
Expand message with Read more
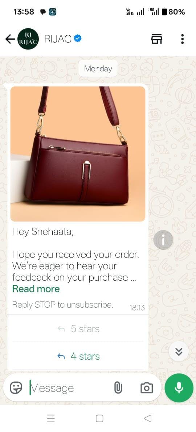36,289
